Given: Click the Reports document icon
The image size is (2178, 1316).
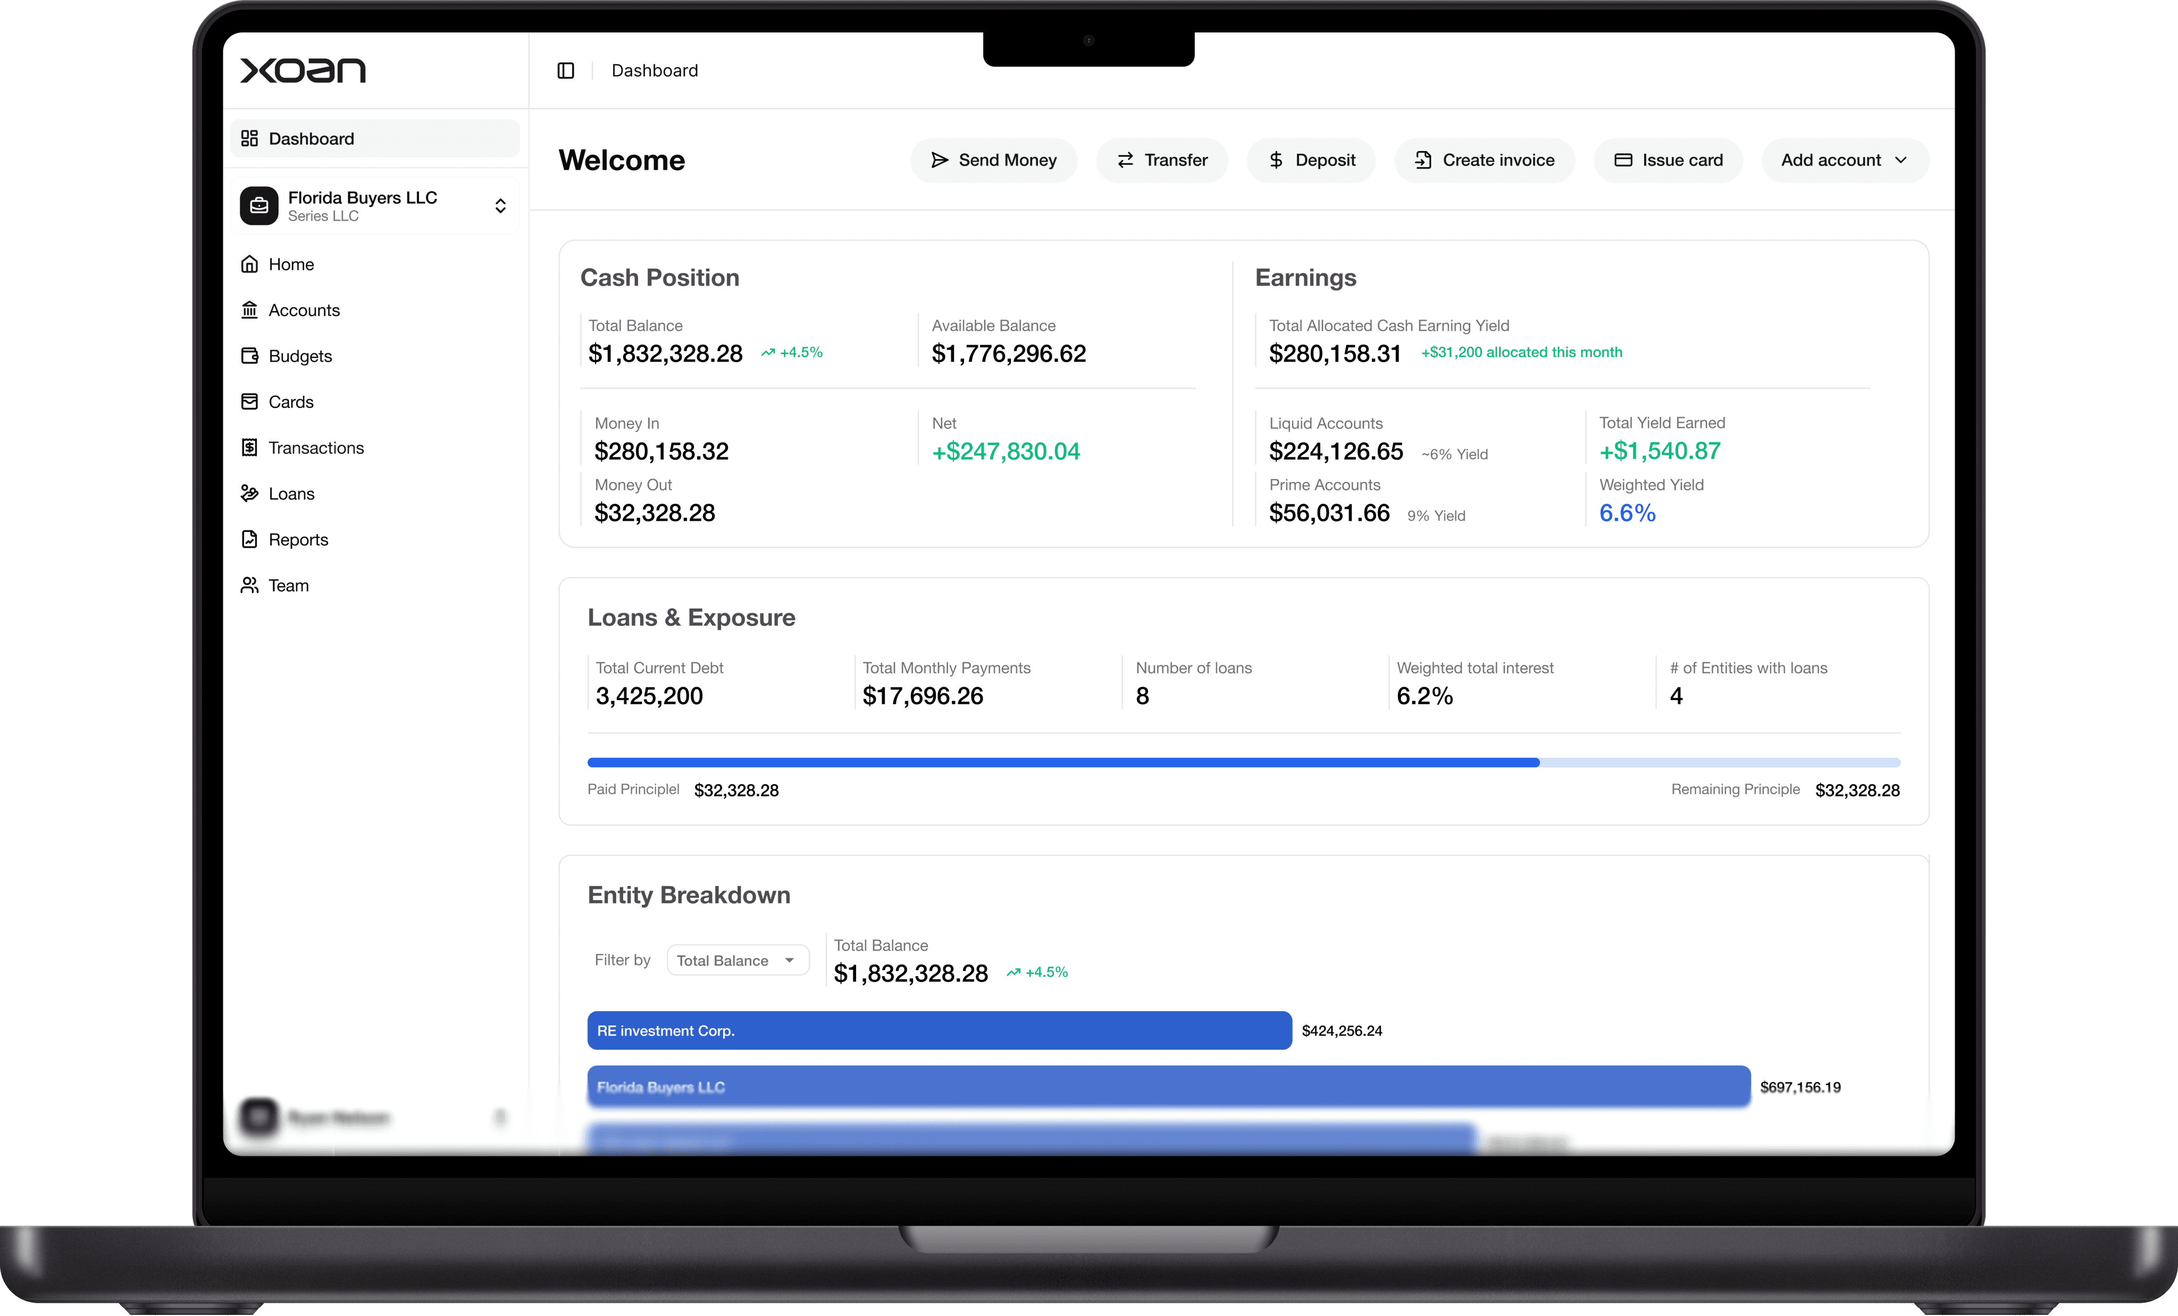Looking at the screenshot, I should tap(250, 539).
